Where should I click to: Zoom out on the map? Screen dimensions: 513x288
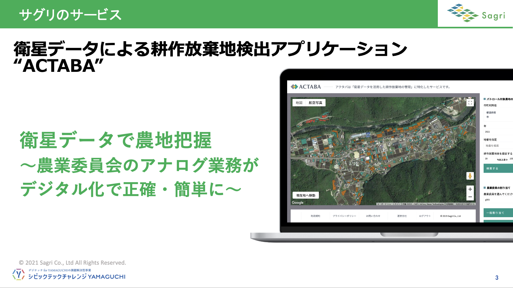pos(470,197)
